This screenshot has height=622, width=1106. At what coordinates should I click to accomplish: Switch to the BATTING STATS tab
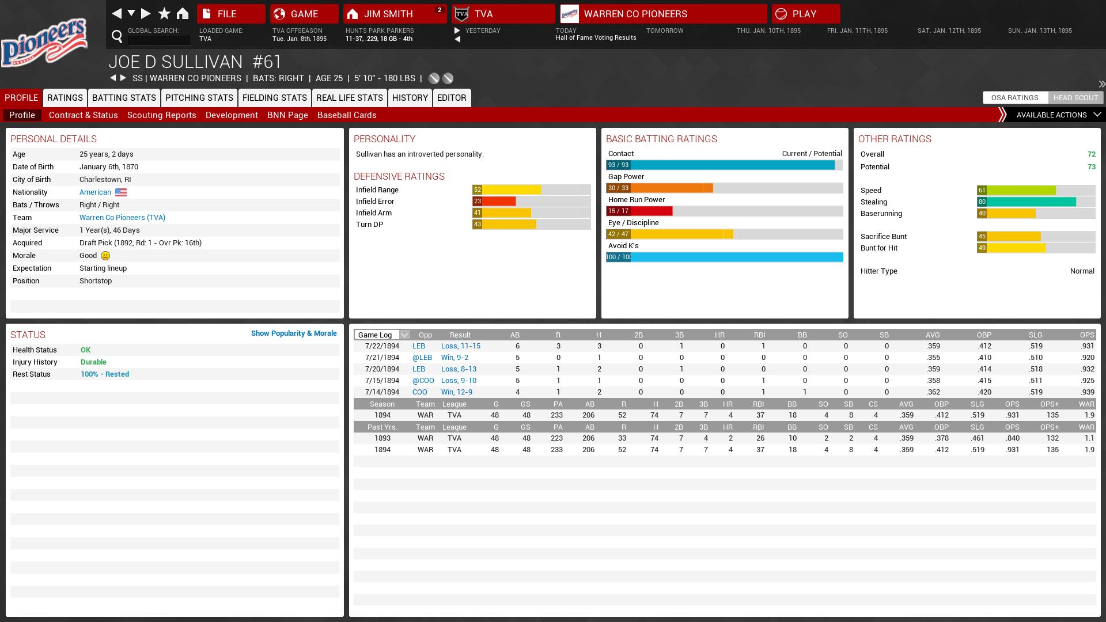coord(124,98)
